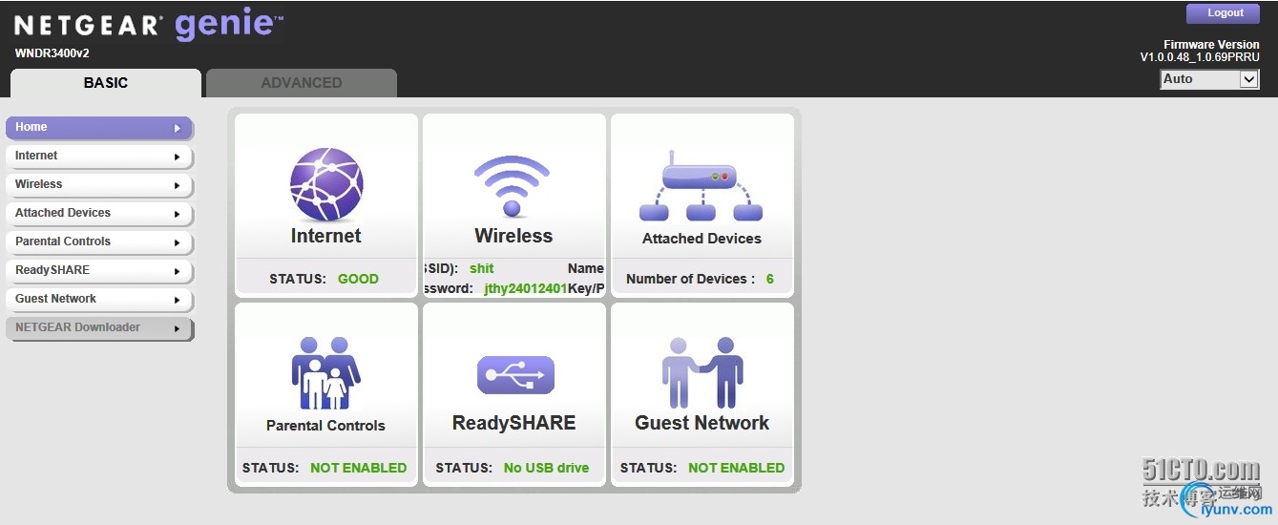
Task: Click the Wireless signal icon
Action: click(513, 187)
